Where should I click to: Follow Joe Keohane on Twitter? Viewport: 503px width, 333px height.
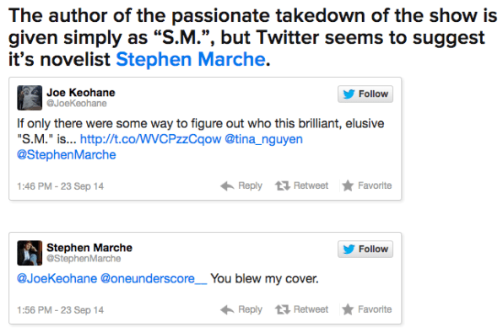pyautogui.click(x=365, y=94)
